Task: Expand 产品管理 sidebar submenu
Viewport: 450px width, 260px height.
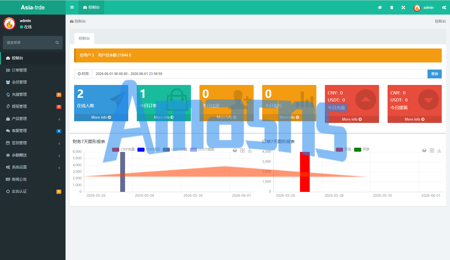Action: [33, 119]
